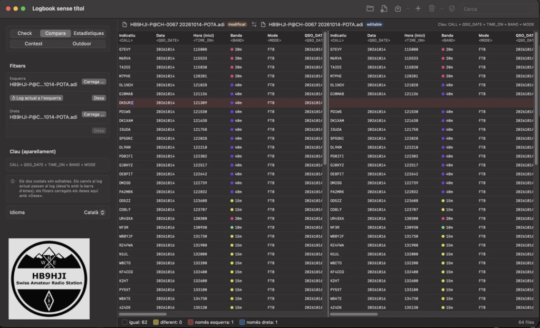Select G7EVY row in the left table

(220, 49)
